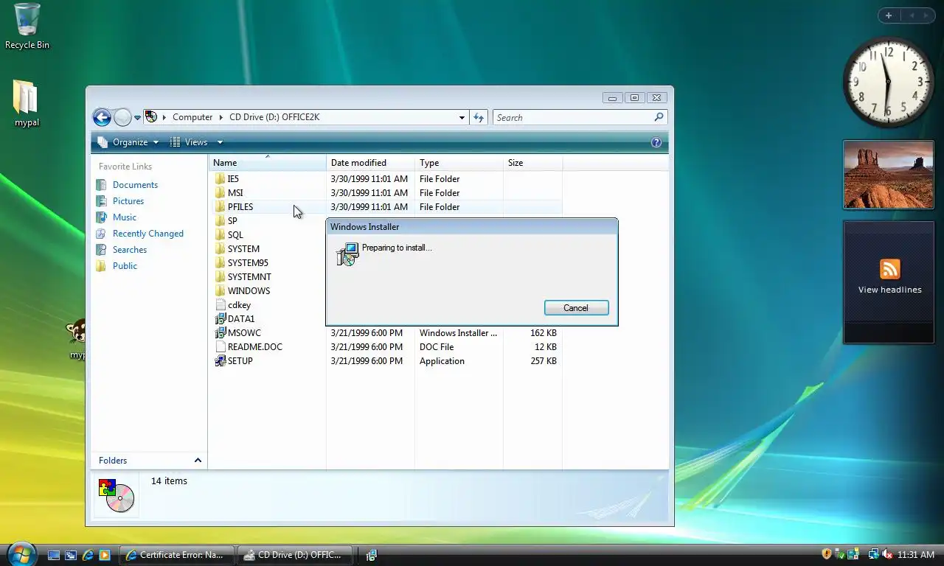Click the 162 KB size cell

coord(543,333)
